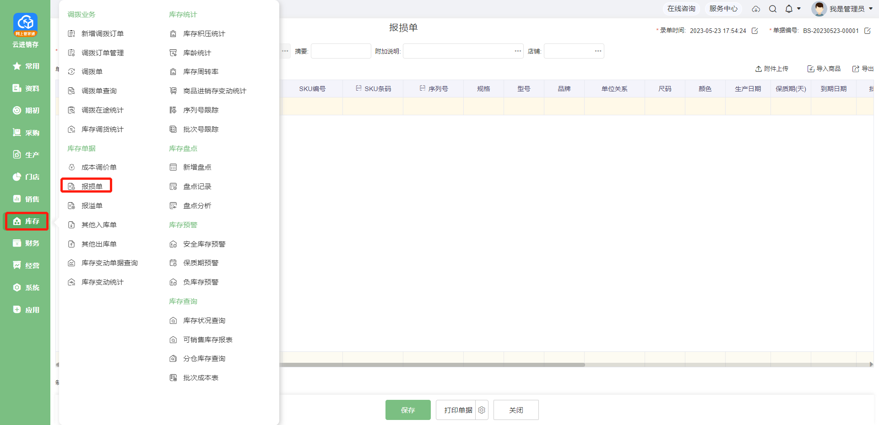Open the 系统 sidebar section
This screenshot has width=879, height=425.
coord(25,287)
